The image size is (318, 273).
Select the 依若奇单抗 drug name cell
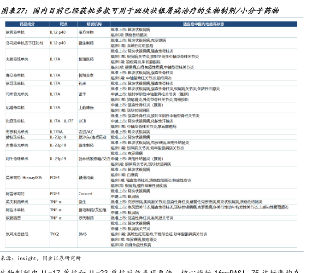click(x=16, y=33)
